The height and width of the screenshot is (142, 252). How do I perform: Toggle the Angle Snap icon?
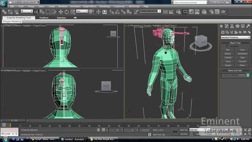(x=117, y=12)
